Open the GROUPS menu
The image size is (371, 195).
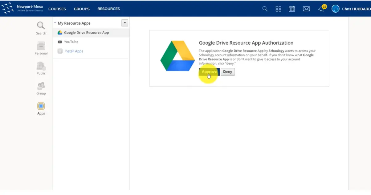coord(82,9)
